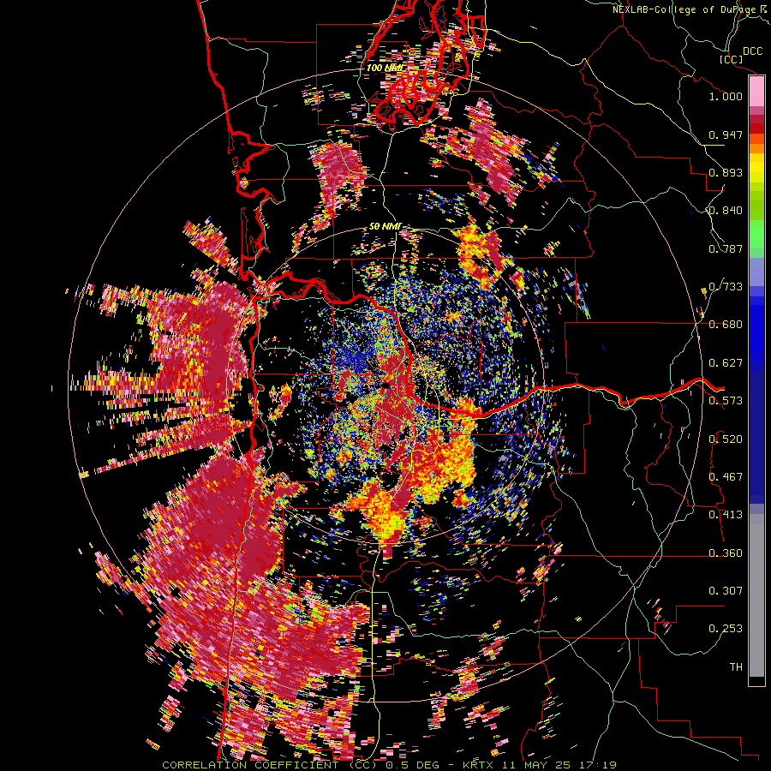Click the 0.413 scale value
The width and height of the screenshot is (771, 771).
point(726,515)
